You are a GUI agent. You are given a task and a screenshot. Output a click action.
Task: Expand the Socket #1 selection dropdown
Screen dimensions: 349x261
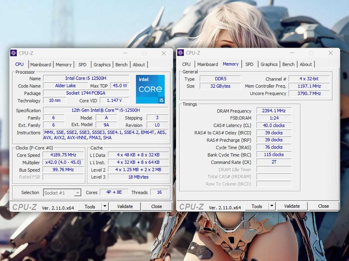pyautogui.click(x=77, y=193)
